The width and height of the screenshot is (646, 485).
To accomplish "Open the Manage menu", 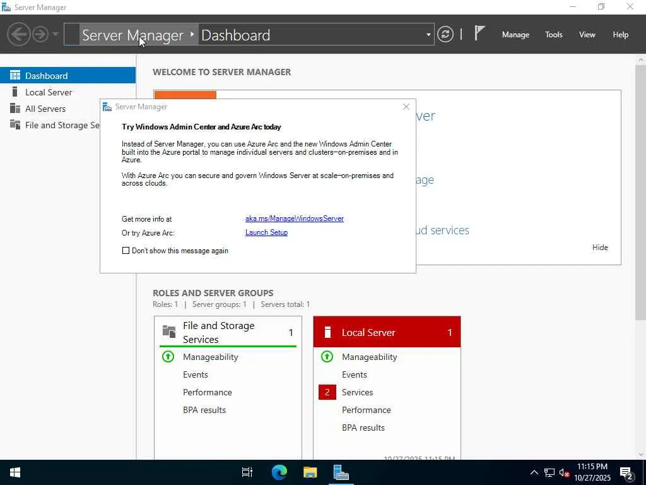I will coord(515,35).
